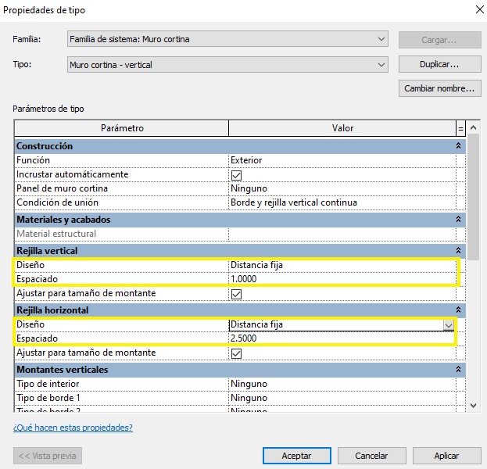This screenshot has width=487, height=469.
Task: Click the scrollbar down arrow in parameters list
Action: click(x=473, y=405)
